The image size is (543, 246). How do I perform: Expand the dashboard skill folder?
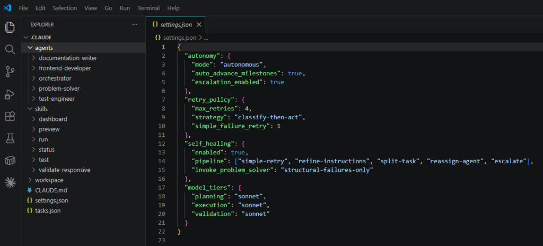(33, 119)
